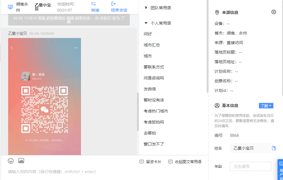Image resolution: width=283 pixels, height=180 pixels.
Task: Open the 了解 customer status dropdown
Action: [266, 106]
